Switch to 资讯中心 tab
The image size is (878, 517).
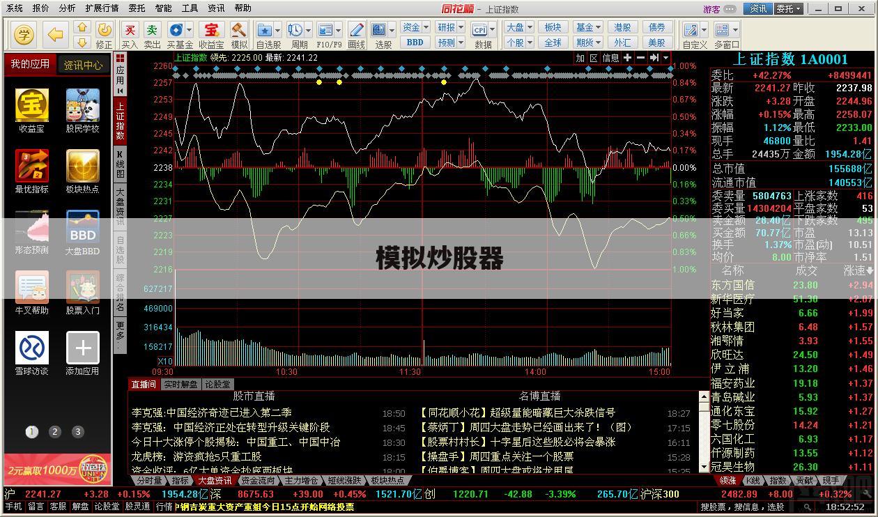click(84, 65)
